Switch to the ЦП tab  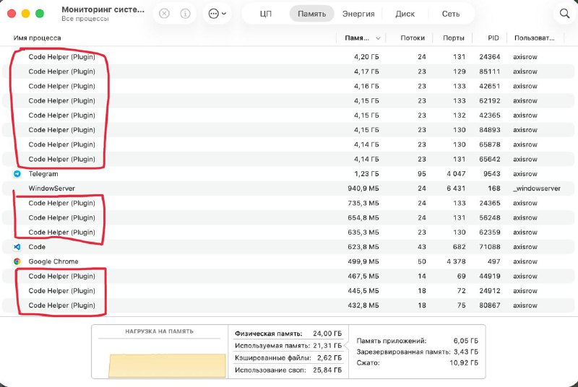coord(265,14)
